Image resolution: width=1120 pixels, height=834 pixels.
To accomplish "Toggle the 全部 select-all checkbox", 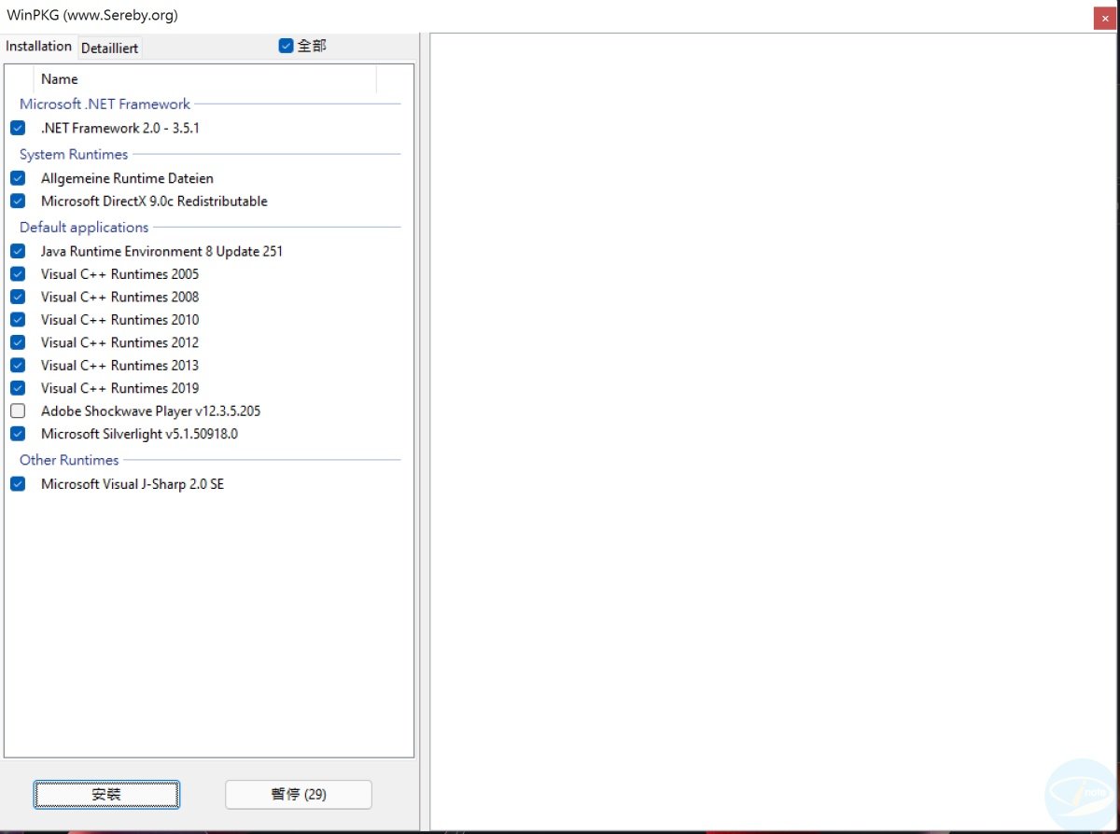I will pos(286,45).
